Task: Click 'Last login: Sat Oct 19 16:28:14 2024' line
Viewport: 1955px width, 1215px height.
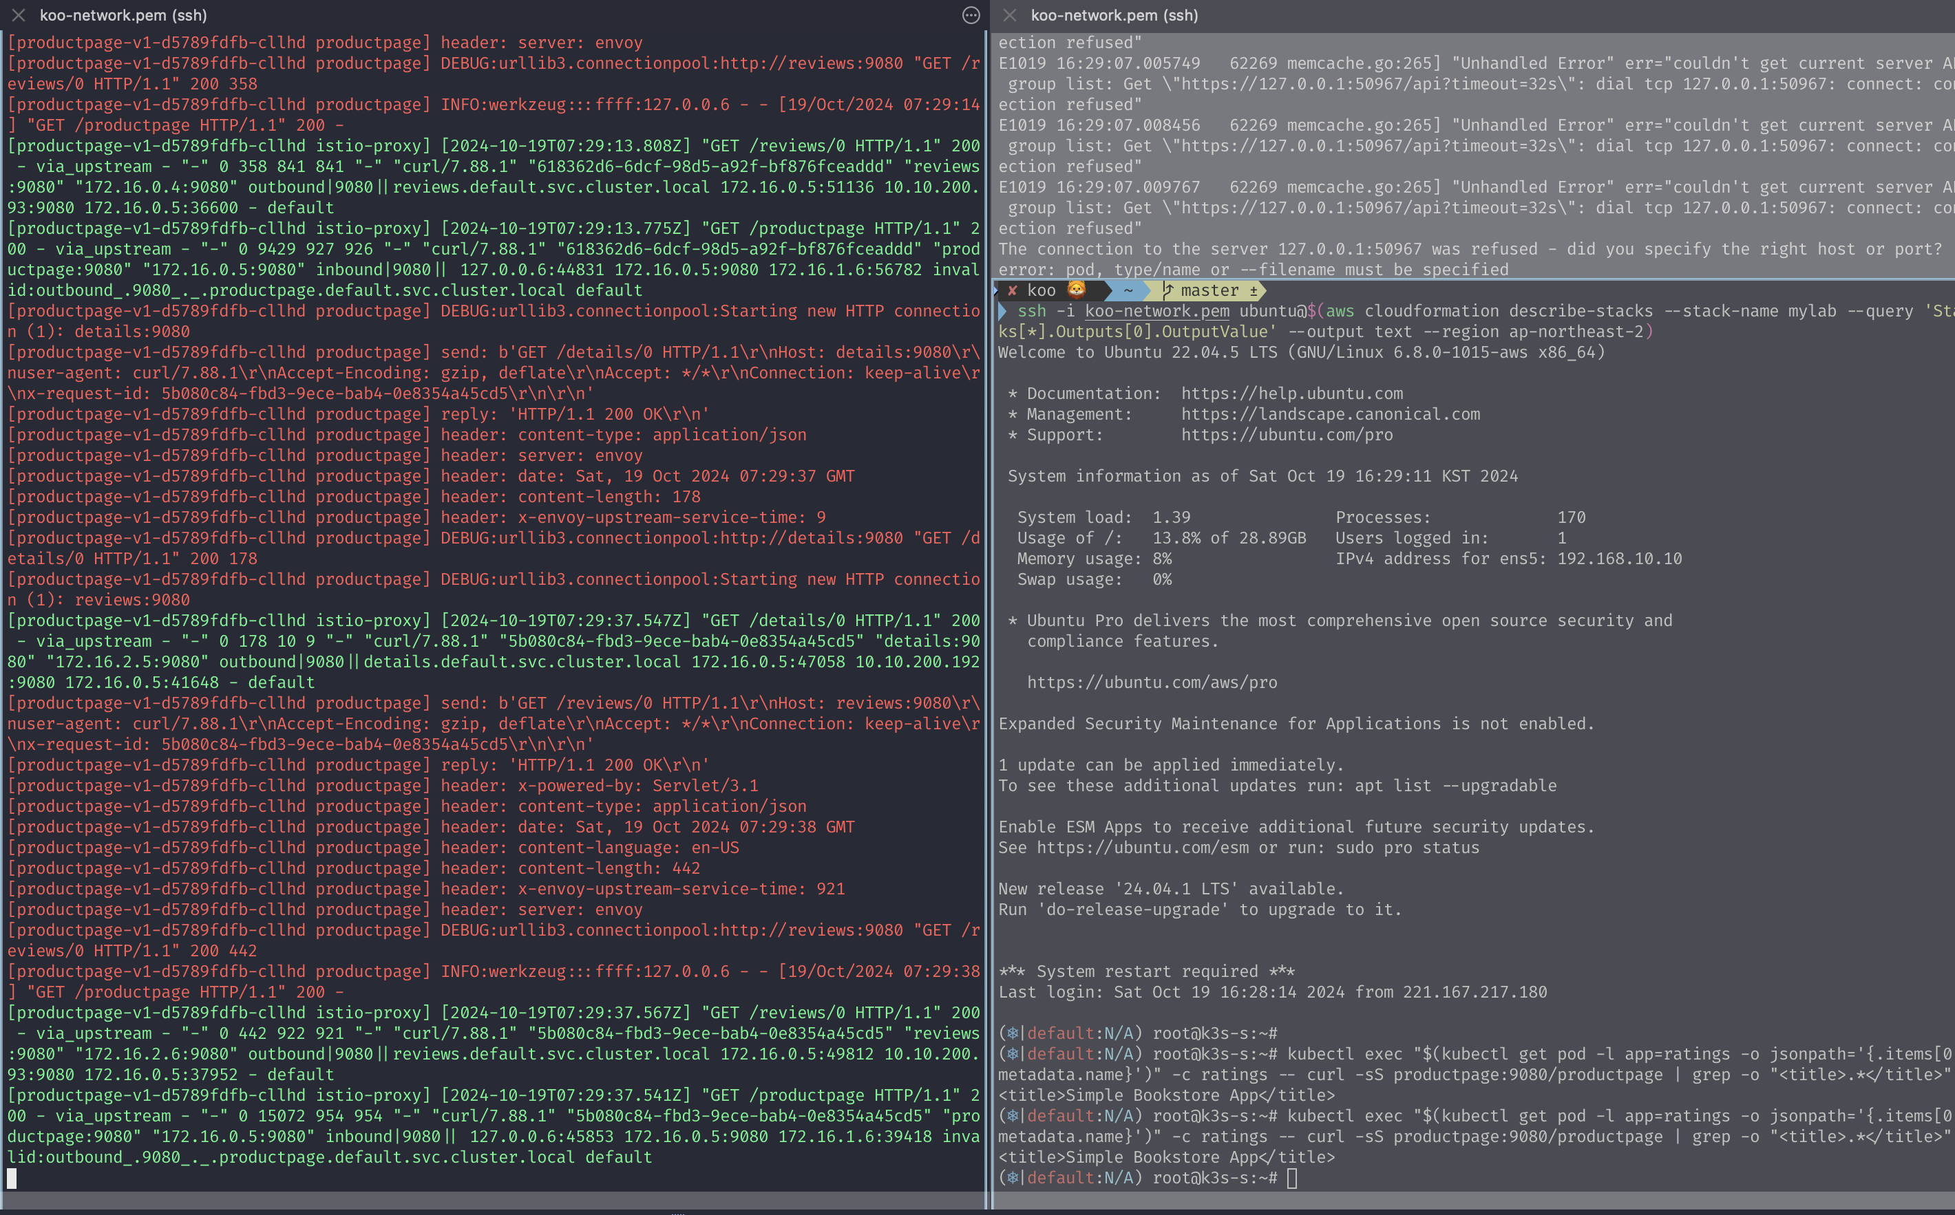Action: coord(1273,992)
